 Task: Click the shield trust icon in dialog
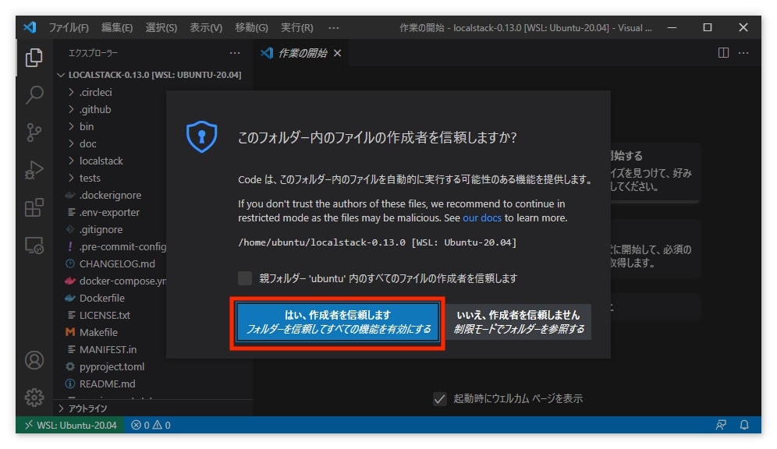pyautogui.click(x=202, y=136)
